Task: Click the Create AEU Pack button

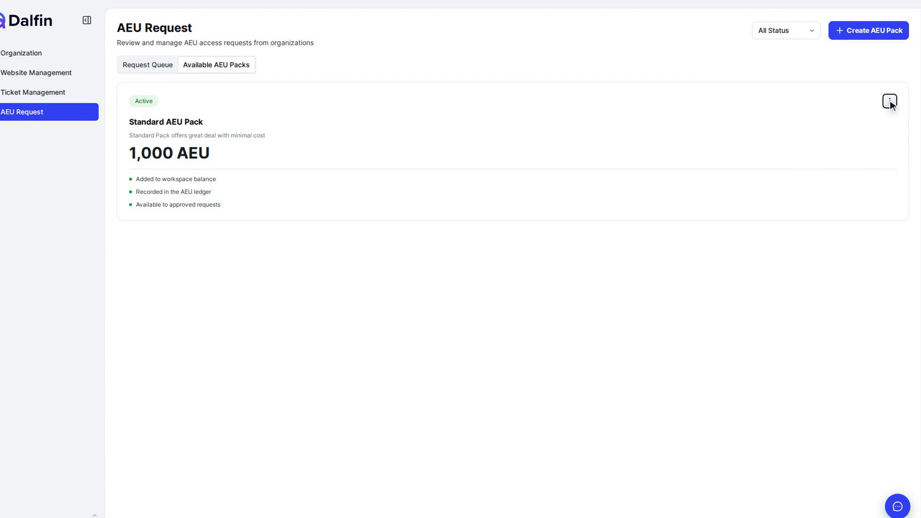Action: (x=868, y=30)
